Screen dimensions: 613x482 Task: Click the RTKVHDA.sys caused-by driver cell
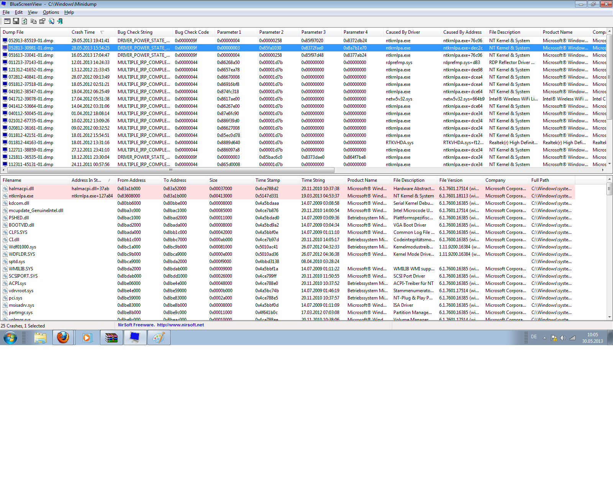(x=400, y=142)
